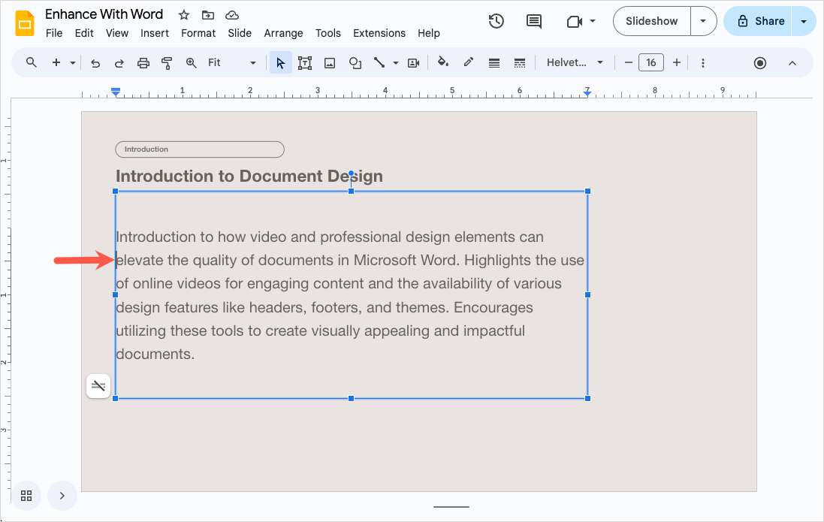Rename the title Enhance With Word

click(104, 14)
